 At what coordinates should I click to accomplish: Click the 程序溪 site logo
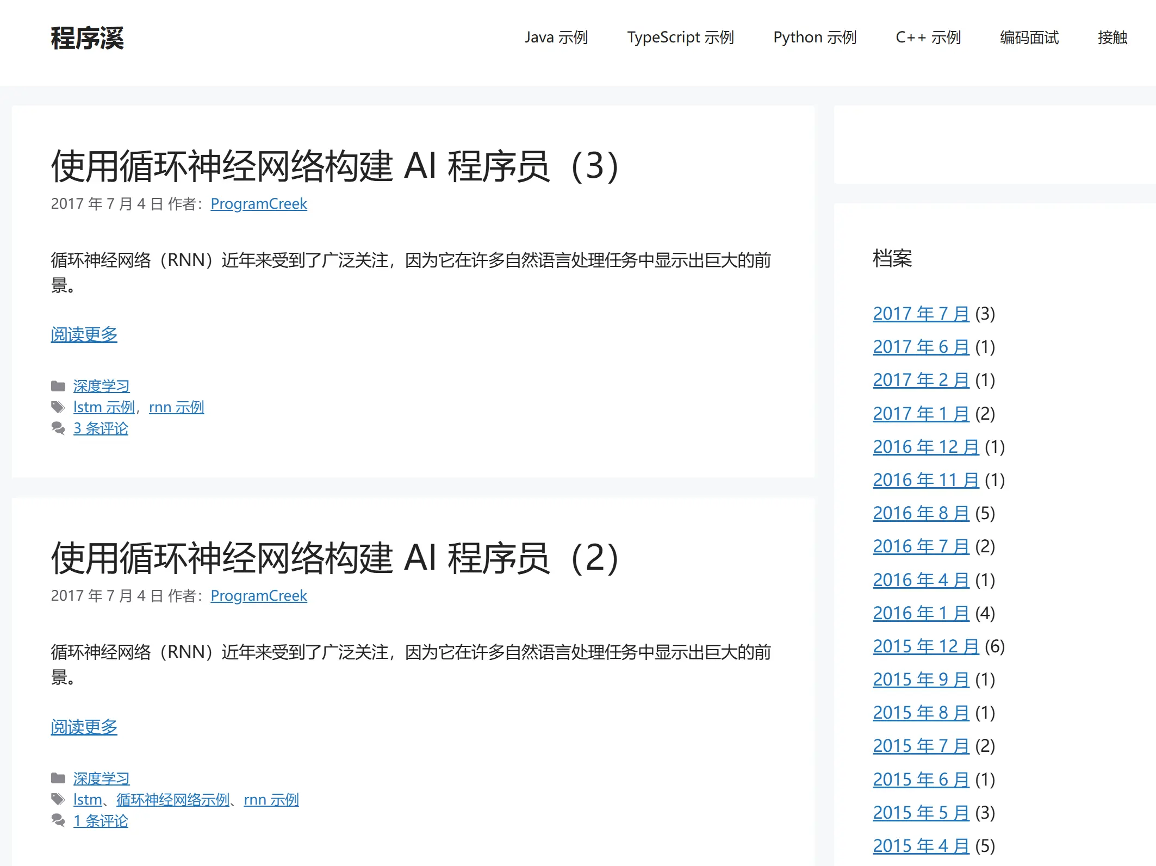[87, 38]
